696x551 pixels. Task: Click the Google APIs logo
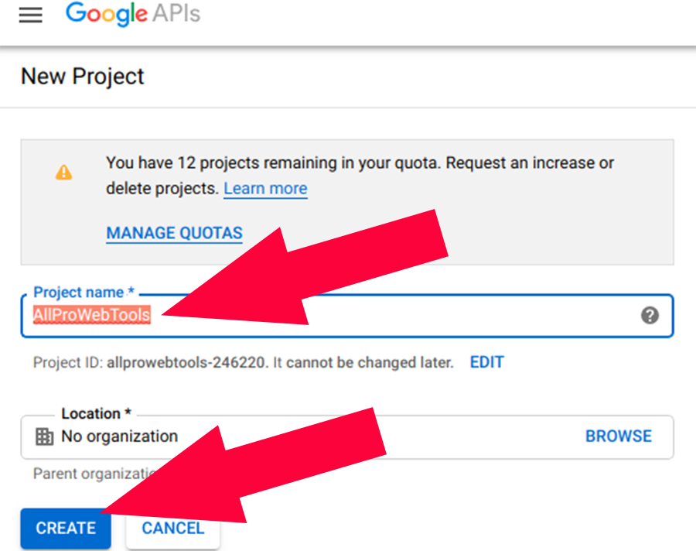point(133,14)
